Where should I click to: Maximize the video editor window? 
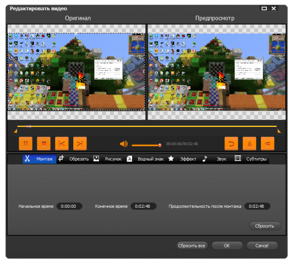click(264, 9)
